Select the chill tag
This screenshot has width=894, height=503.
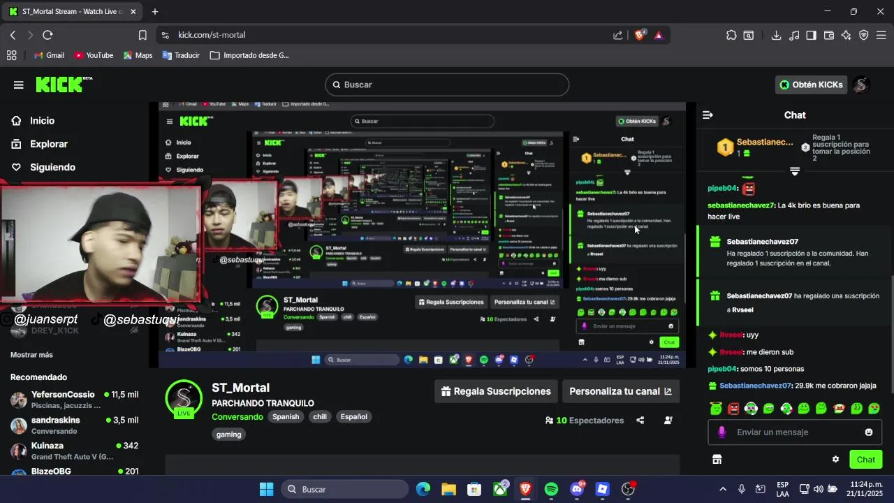320,416
